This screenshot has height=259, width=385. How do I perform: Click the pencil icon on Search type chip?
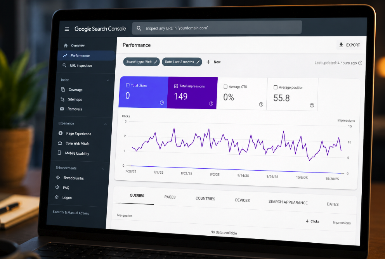tap(156, 62)
